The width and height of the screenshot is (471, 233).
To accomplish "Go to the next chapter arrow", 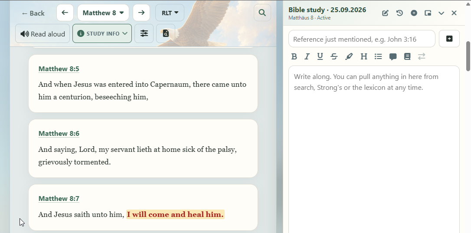I will click(x=141, y=13).
